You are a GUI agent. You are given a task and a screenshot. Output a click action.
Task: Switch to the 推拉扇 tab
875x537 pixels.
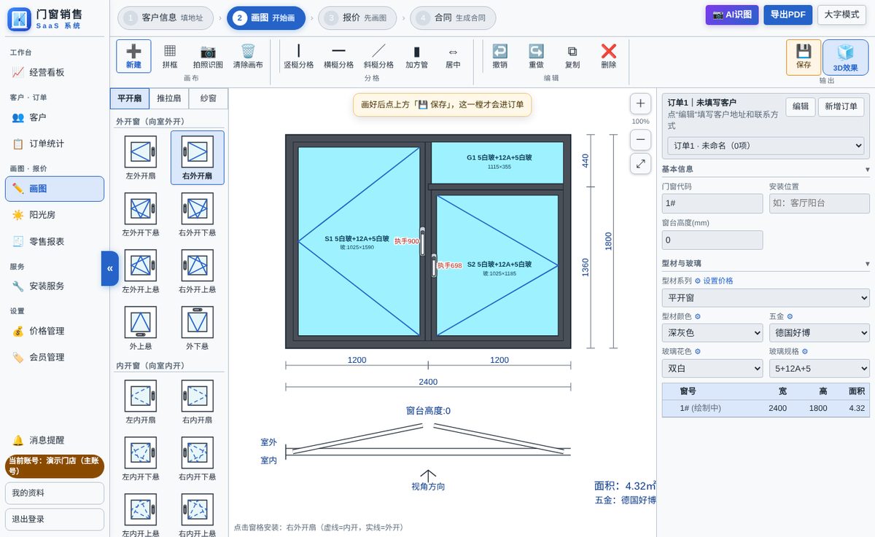pos(169,98)
